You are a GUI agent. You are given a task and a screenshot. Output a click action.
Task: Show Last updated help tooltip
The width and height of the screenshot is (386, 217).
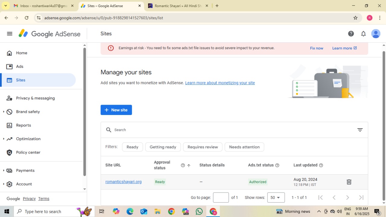(x=321, y=165)
